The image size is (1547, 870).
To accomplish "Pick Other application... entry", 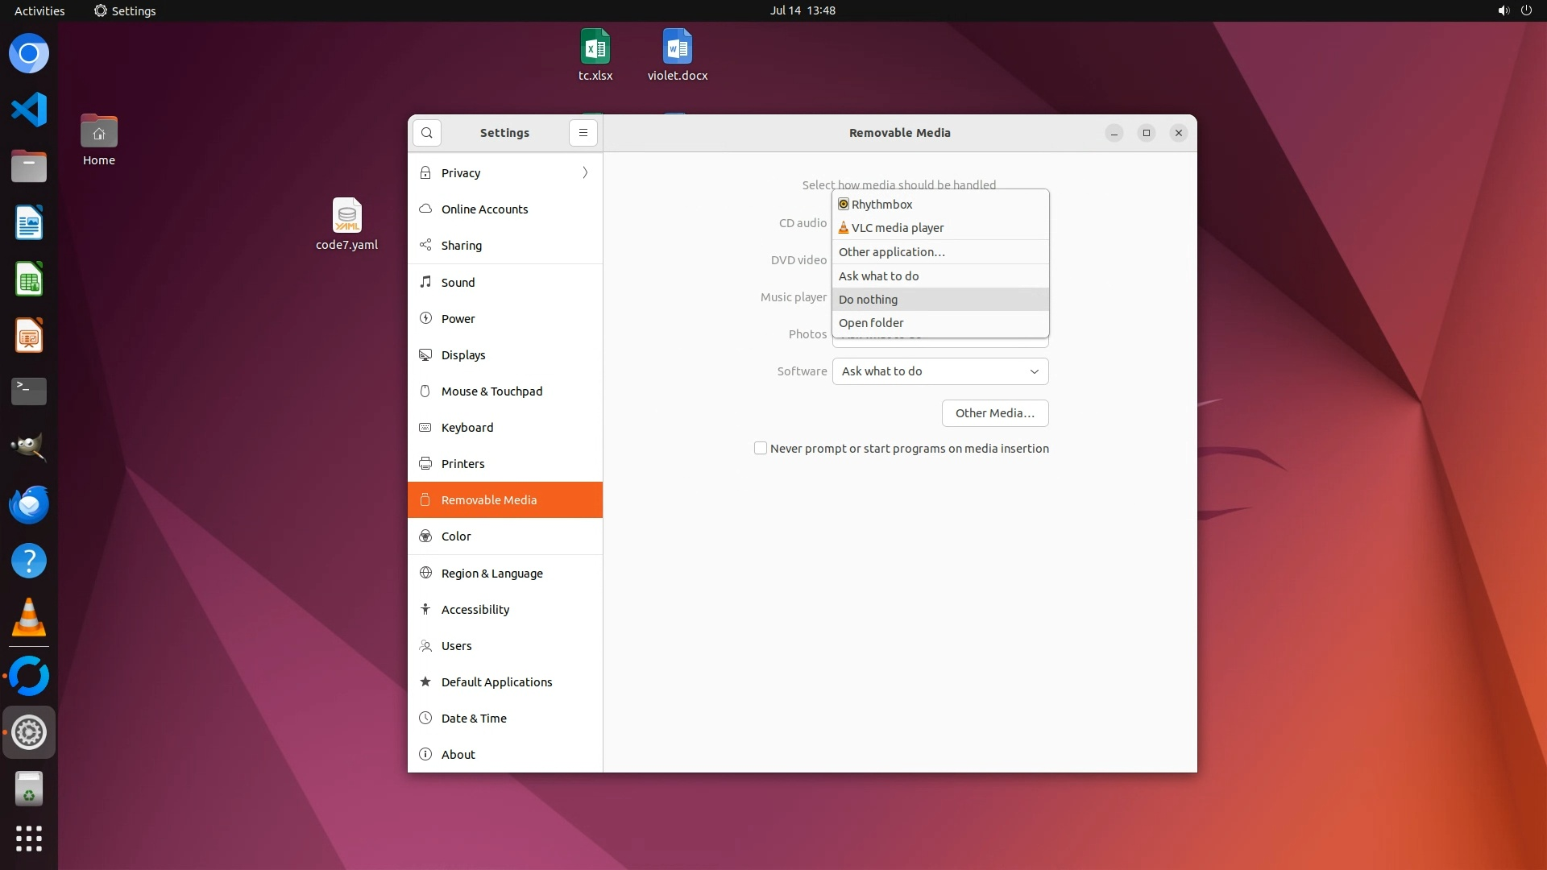I will click(891, 252).
